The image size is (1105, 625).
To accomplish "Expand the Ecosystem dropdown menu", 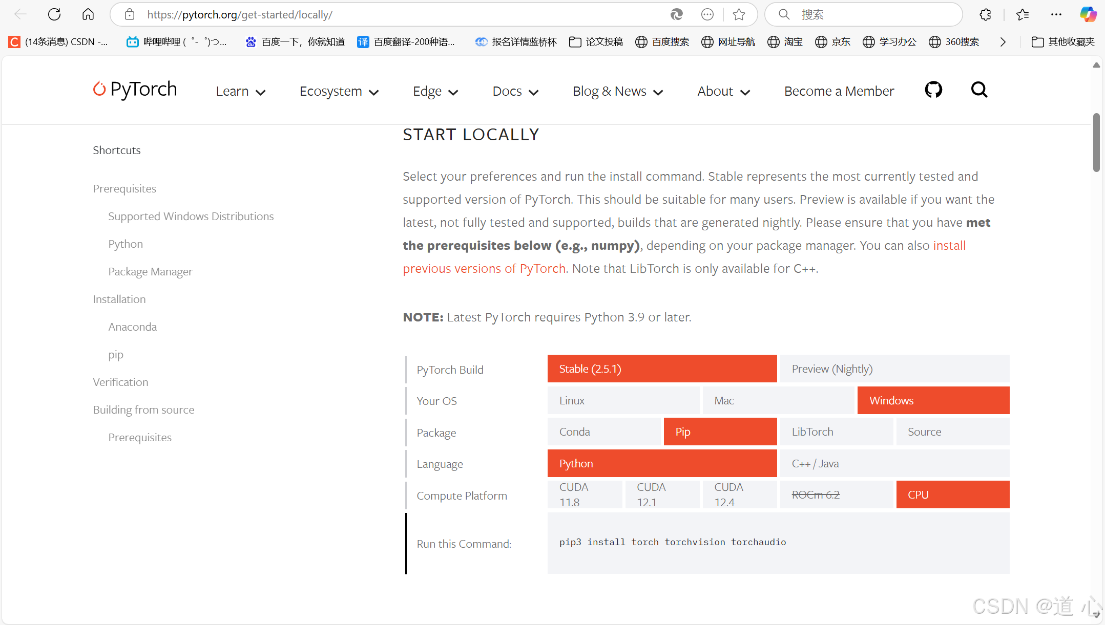I will 339,91.
